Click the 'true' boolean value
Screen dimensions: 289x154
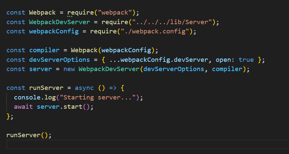click(246, 59)
